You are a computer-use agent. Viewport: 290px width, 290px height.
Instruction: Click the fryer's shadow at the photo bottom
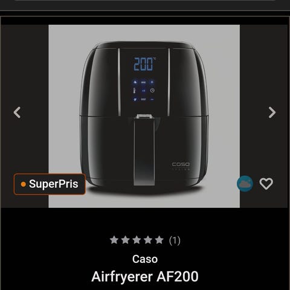coord(145,190)
